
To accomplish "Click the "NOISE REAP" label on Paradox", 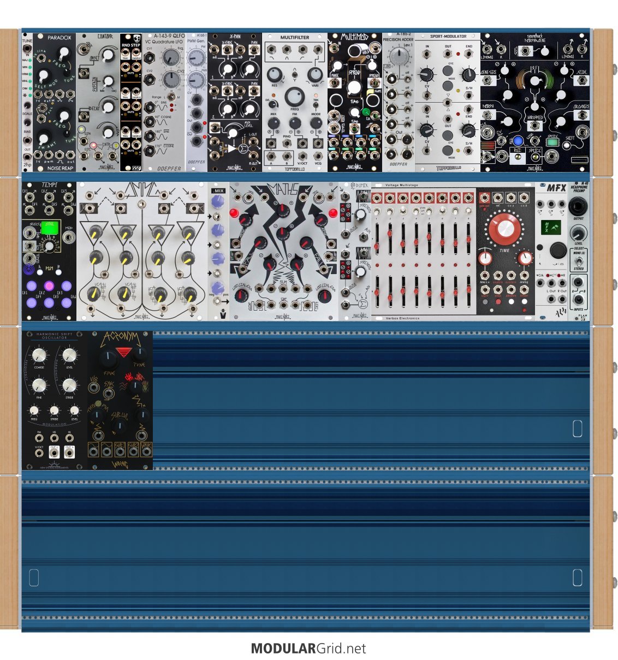I will [60, 168].
